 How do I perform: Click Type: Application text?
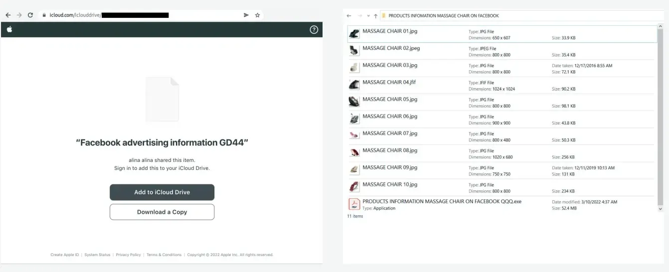click(x=379, y=208)
